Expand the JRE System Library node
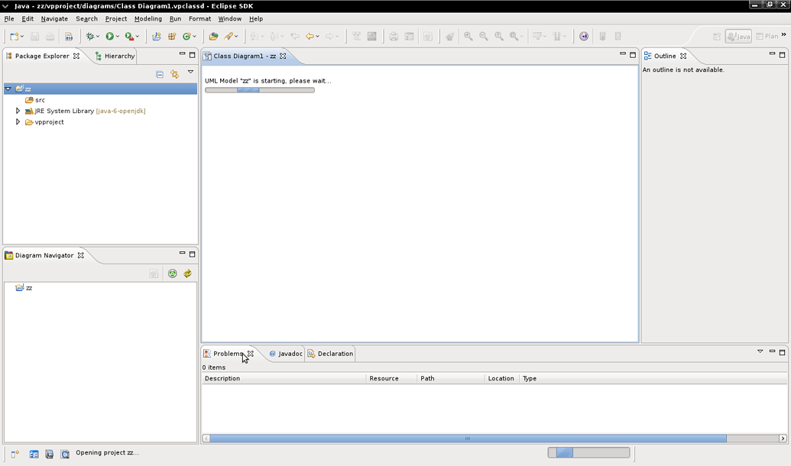The height and width of the screenshot is (466, 791). pos(18,110)
